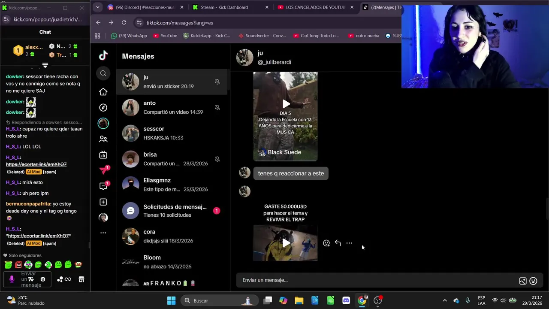Open OBS Studio from the taskbar
The image size is (549, 309).
(378, 300)
